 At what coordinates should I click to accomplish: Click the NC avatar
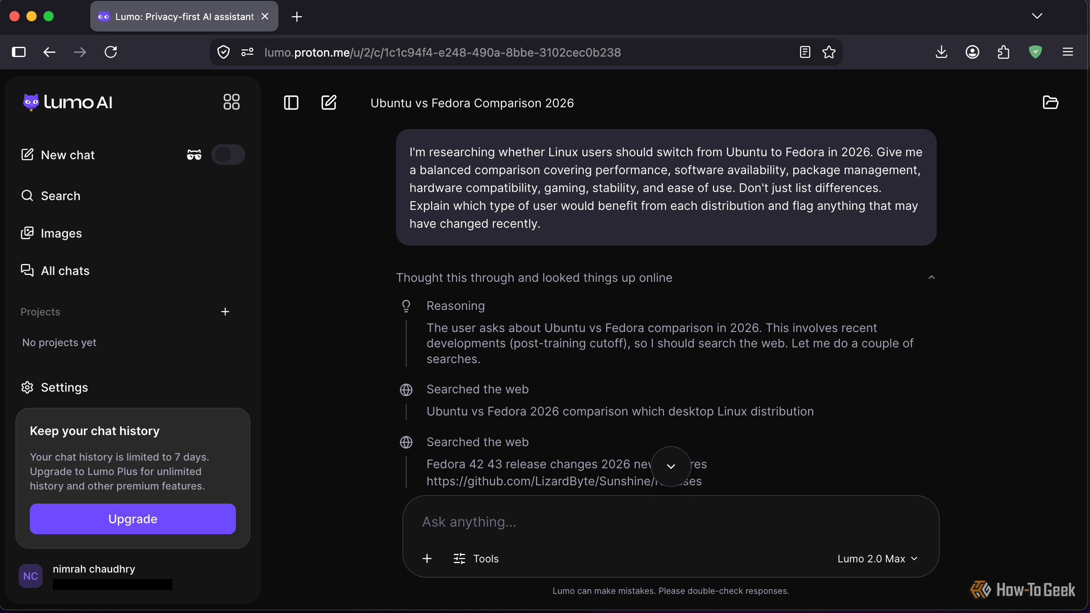tap(31, 576)
